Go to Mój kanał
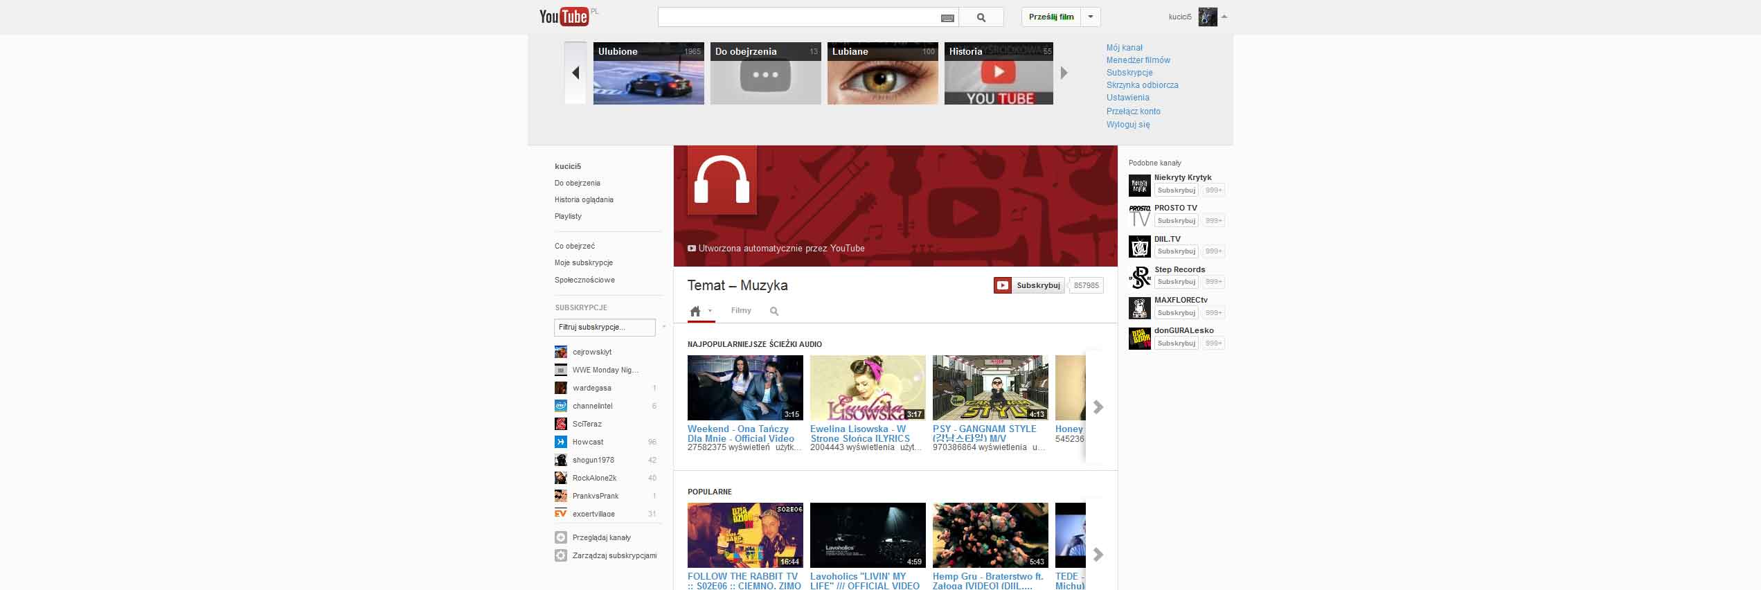Image resolution: width=1761 pixels, height=590 pixels. coord(1125,48)
